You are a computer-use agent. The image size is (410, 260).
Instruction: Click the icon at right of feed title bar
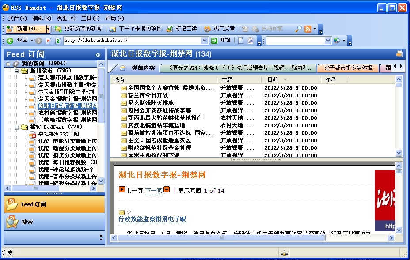(399, 54)
